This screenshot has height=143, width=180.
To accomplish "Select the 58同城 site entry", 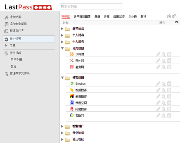I will (80, 54).
